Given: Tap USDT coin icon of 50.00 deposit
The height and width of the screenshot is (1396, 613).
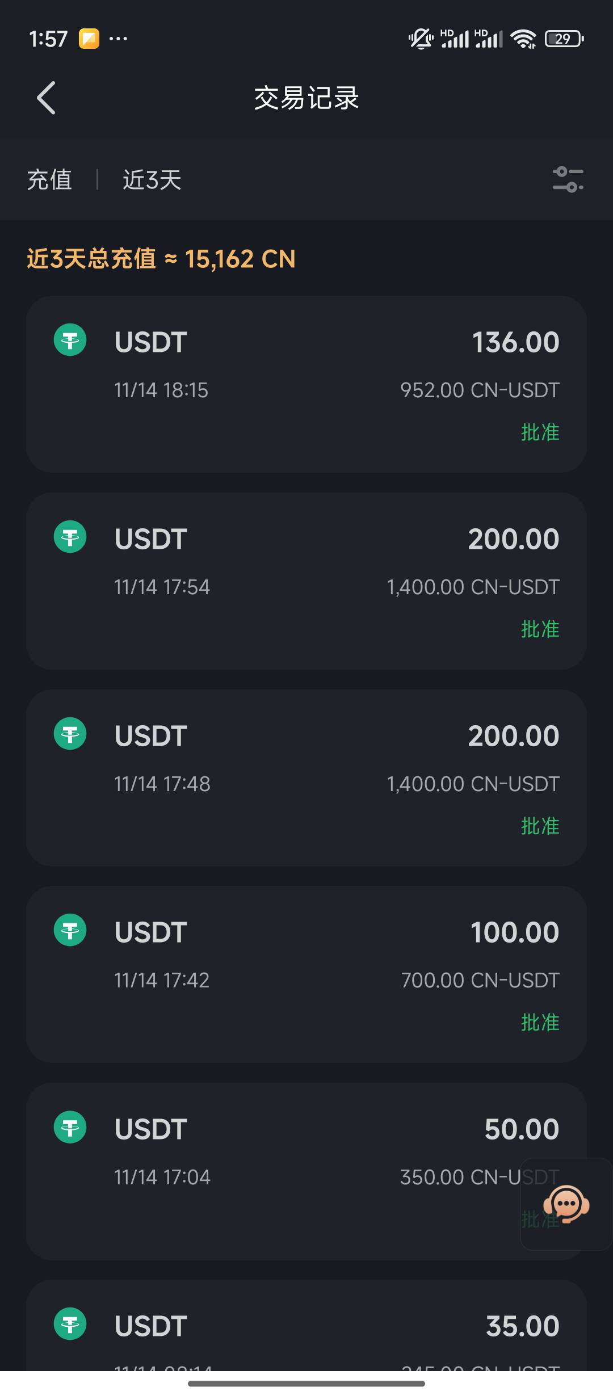Looking at the screenshot, I should click(x=70, y=1127).
